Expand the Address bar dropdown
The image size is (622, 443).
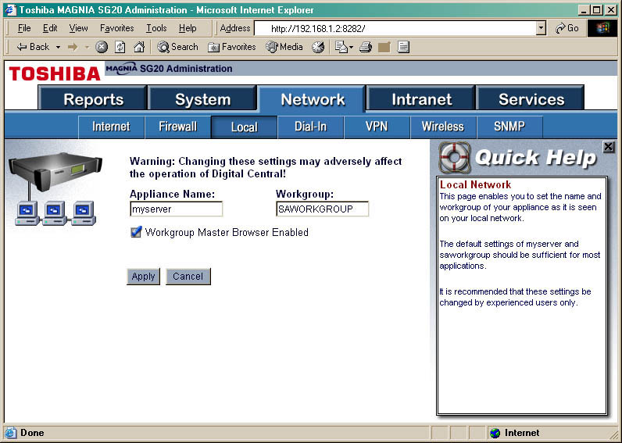pyautogui.click(x=541, y=28)
